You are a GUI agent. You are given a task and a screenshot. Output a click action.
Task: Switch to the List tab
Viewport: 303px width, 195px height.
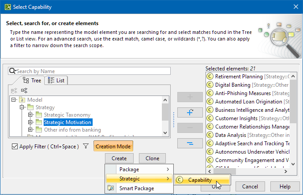tap(56, 80)
